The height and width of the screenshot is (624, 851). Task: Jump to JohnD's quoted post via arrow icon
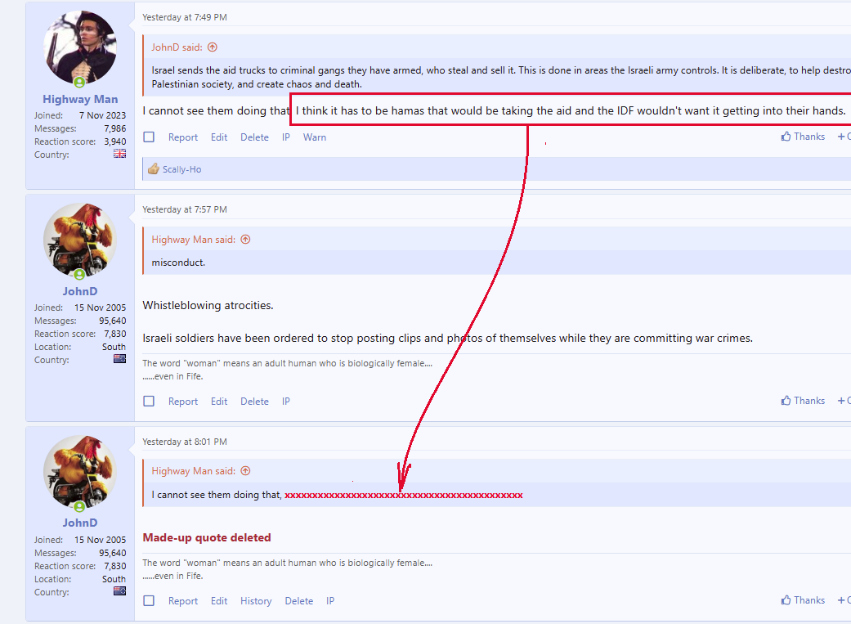point(213,47)
